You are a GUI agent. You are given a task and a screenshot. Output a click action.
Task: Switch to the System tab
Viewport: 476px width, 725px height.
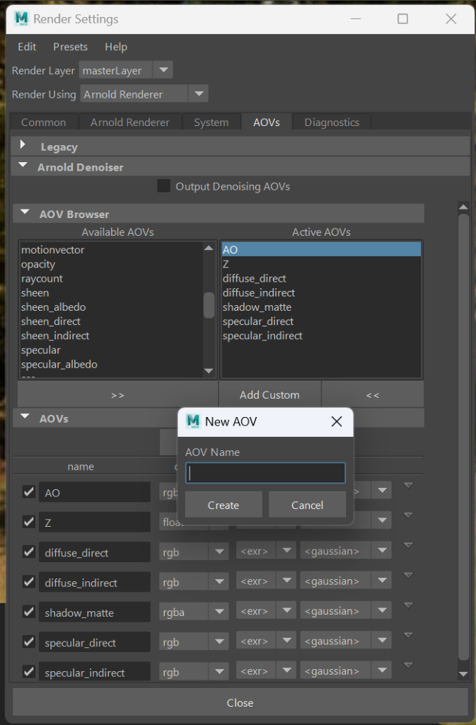click(211, 122)
